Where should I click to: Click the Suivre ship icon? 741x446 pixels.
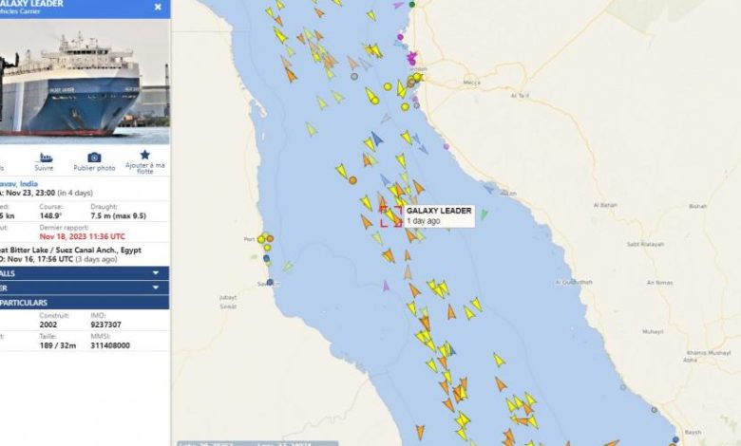click(45, 158)
